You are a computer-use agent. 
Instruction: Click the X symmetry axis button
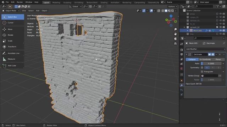coord(207,67)
